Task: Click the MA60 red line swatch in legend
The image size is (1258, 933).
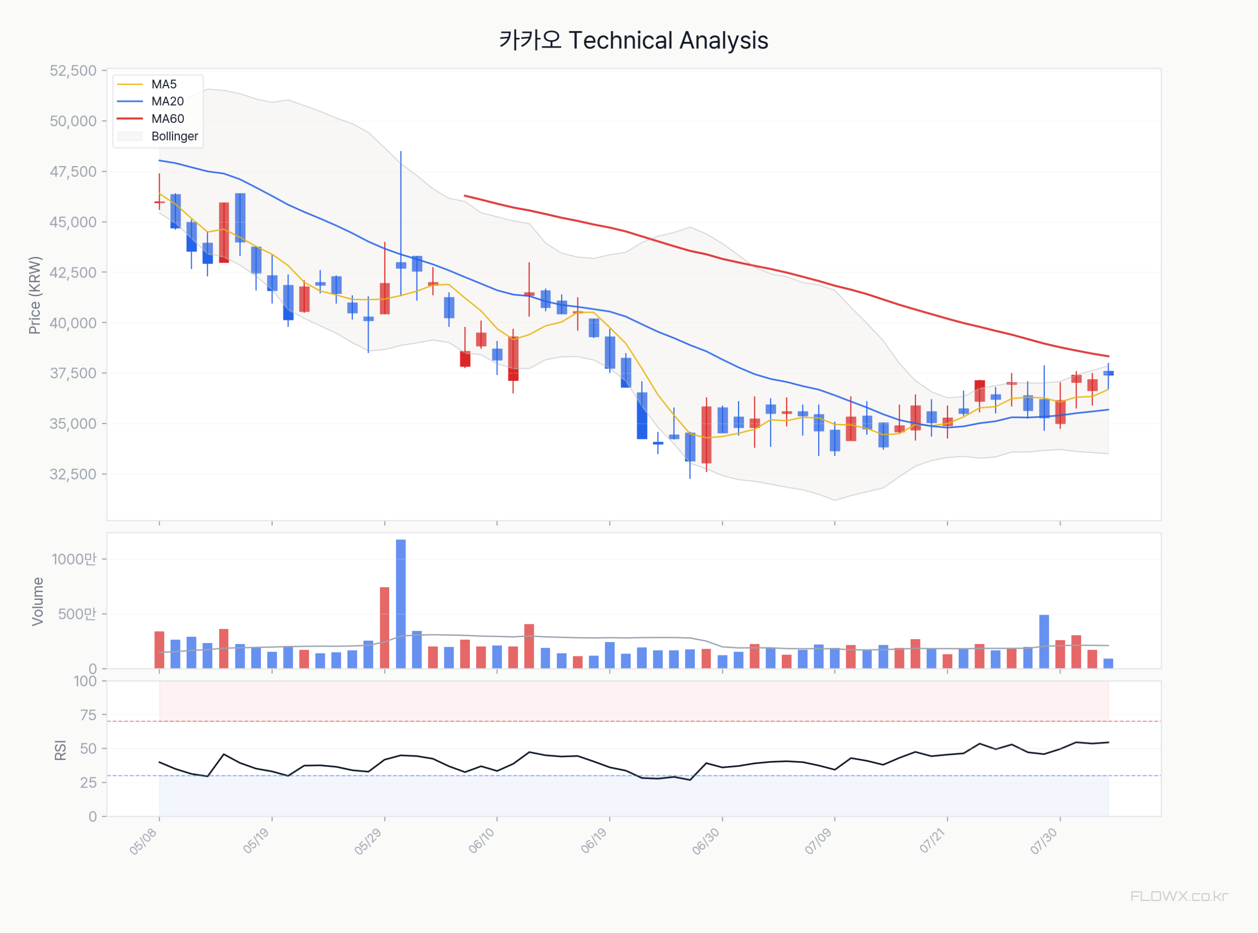Action: click(130, 119)
